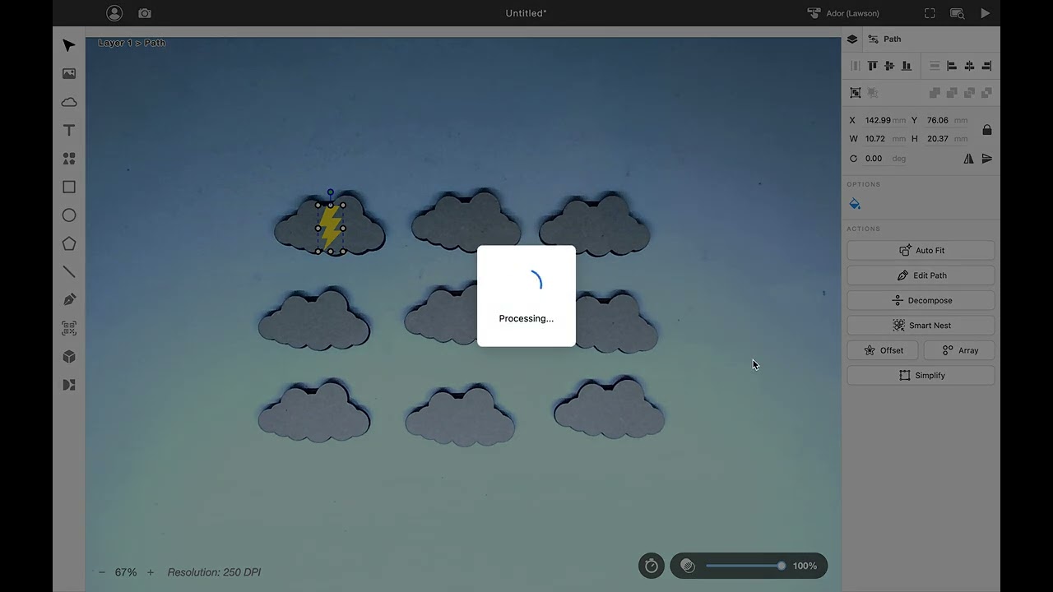This screenshot has width=1053, height=592.
Task: Switch to the Layers panel tab
Action: point(852,39)
